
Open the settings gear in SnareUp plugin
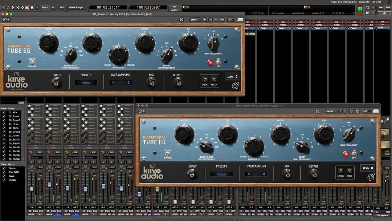(x=235, y=86)
